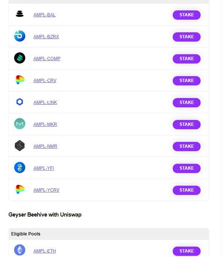Open the AMPL-BAL pool link
The height and width of the screenshot is (257, 224).
pos(44,15)
